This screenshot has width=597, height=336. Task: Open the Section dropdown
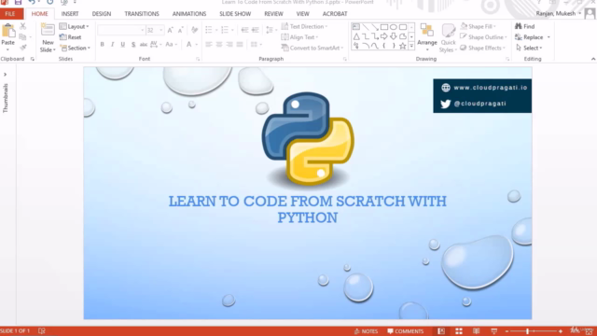pyautogui.click(x=75, y=48)
